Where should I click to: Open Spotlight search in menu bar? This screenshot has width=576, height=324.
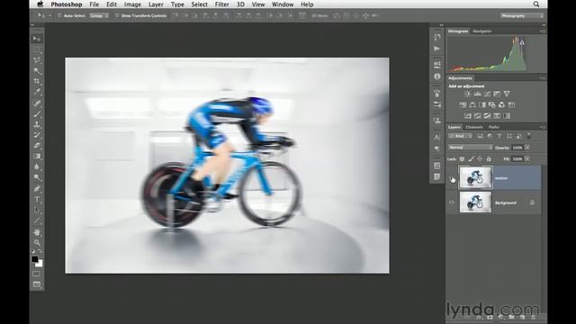click(x=536, y=4)
